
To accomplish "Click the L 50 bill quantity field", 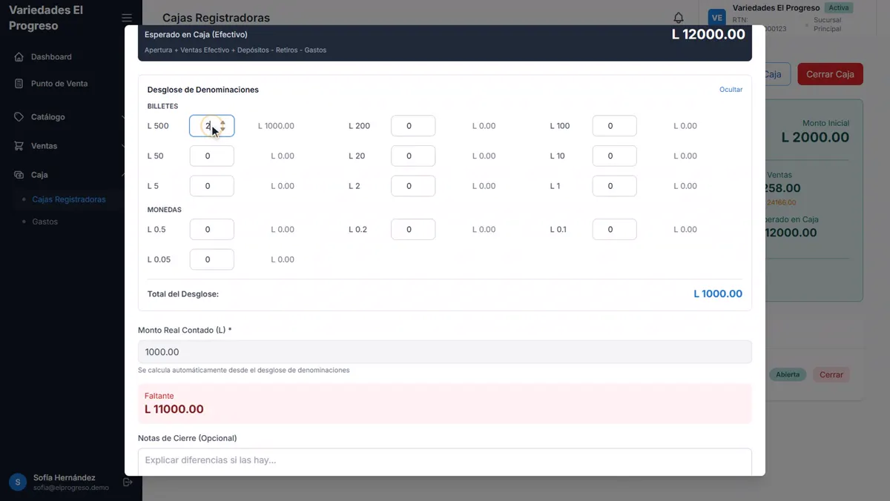I will click(212, 156).
